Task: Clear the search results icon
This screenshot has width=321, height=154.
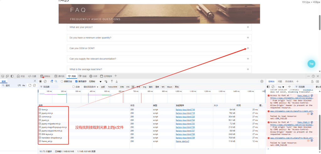Action: pos(34,86)
